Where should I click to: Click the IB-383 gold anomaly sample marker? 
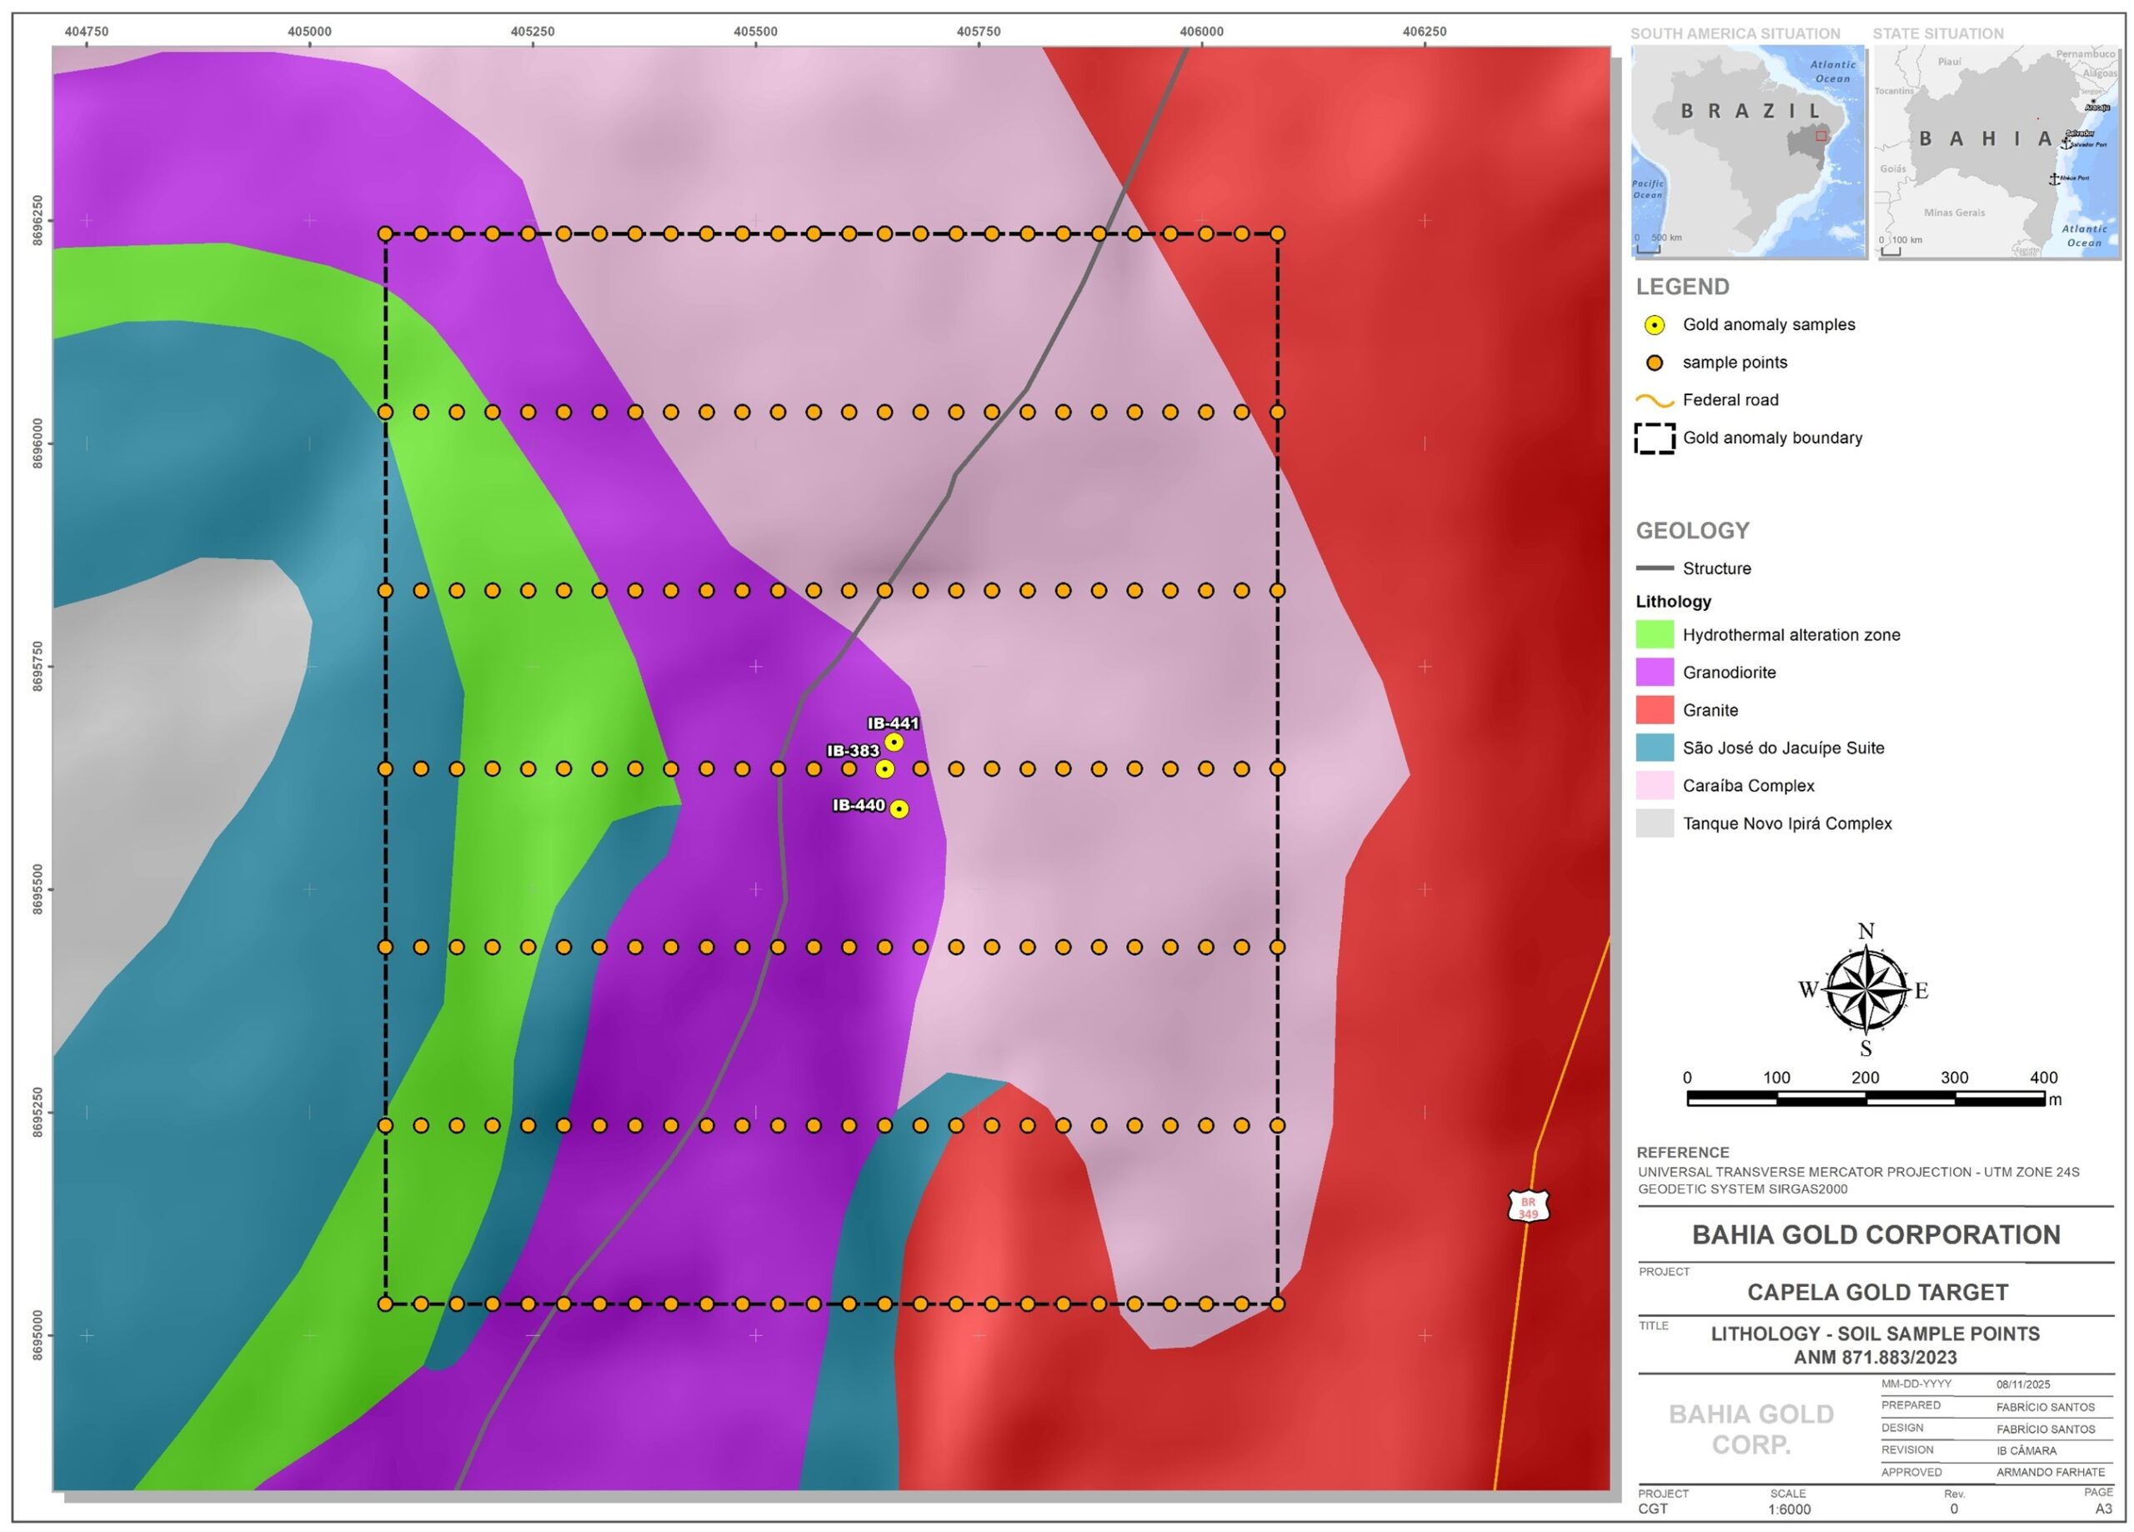(884, 770)
